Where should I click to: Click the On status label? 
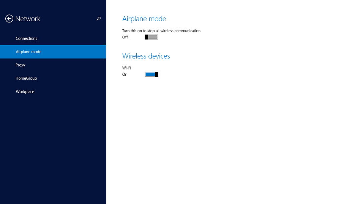(125, 74)
